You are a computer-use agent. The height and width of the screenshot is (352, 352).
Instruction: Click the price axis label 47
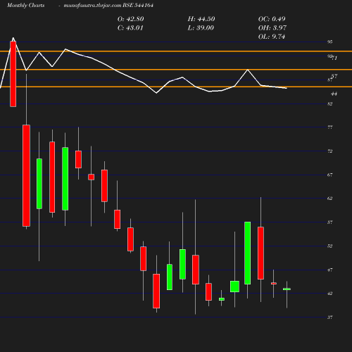pos(330,270)
